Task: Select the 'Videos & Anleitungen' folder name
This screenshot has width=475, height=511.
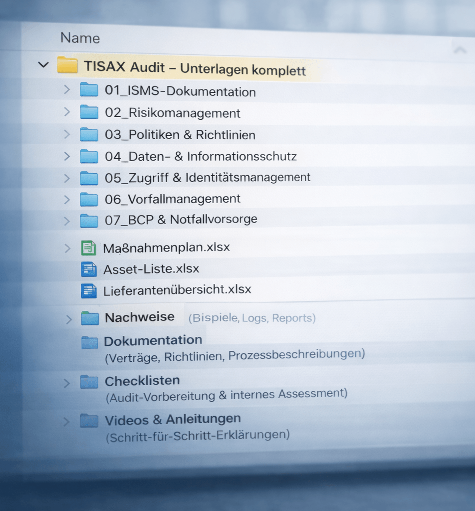Action: coord(173,419)
